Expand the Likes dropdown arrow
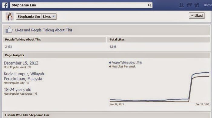 [54, 16]
